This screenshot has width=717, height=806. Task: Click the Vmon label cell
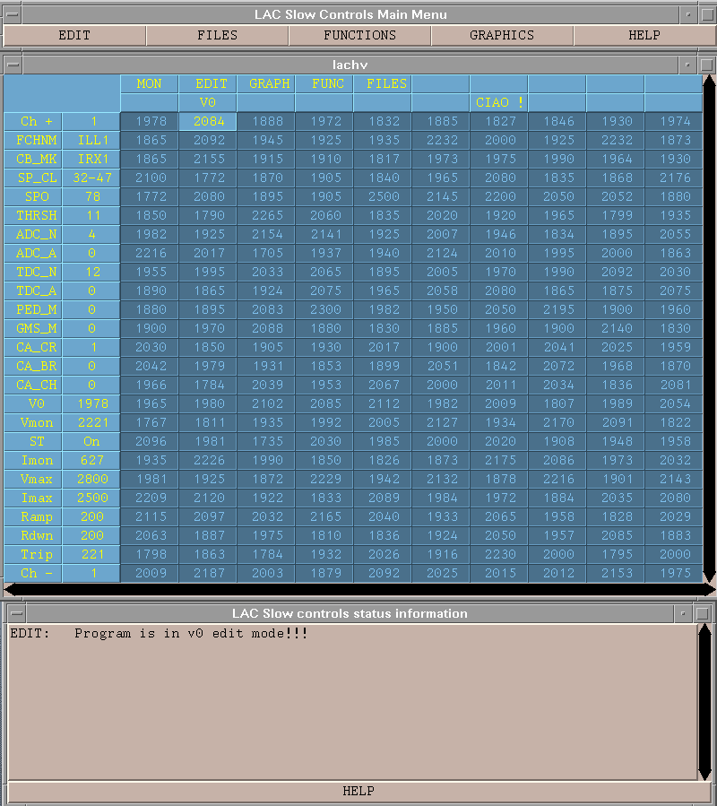pos(33,422)
